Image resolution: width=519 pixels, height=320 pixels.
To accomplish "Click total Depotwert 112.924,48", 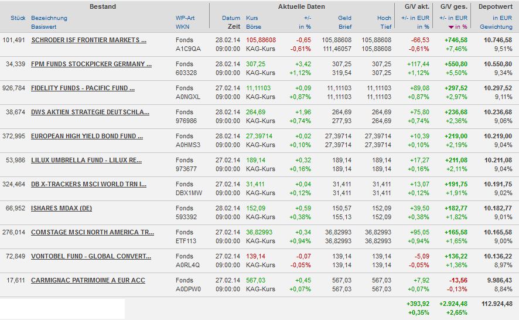I will [x=496, y=304].
